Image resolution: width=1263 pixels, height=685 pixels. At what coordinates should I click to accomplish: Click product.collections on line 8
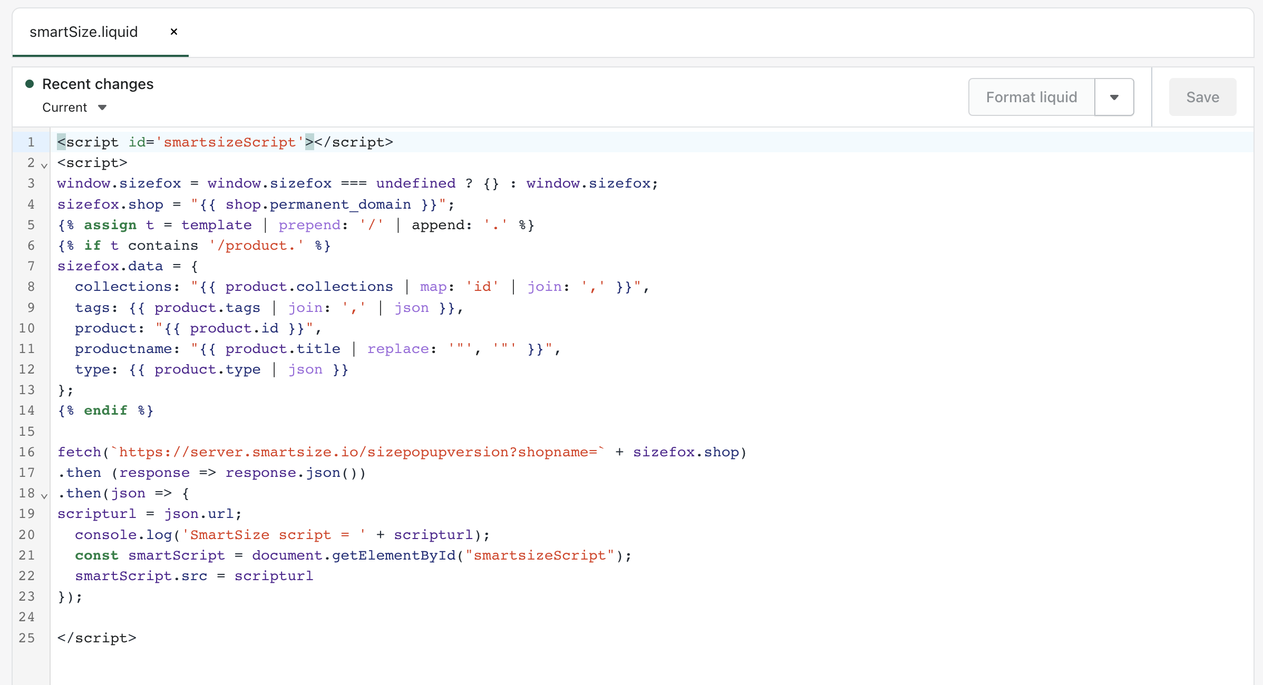[x=309, y=287]
